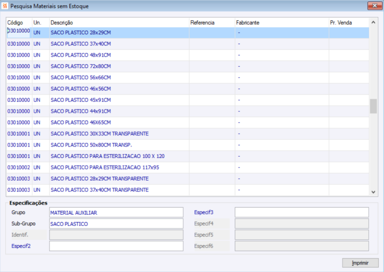Click the Especif2 label link
The width and height of the screenshot is (384, 272).
click(x=21, y=246)
